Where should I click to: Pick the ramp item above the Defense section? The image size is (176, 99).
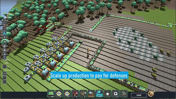[x=5, y=58]
